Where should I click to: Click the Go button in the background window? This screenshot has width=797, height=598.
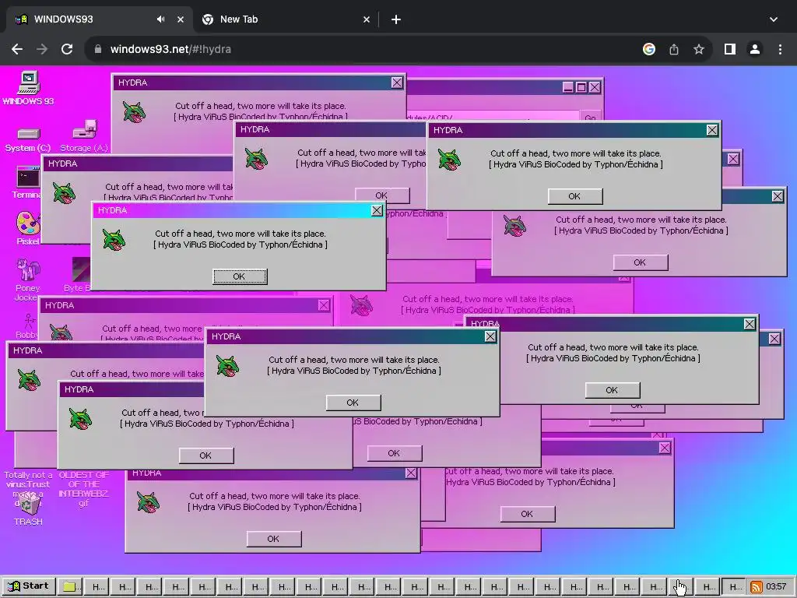coord(590,117)
